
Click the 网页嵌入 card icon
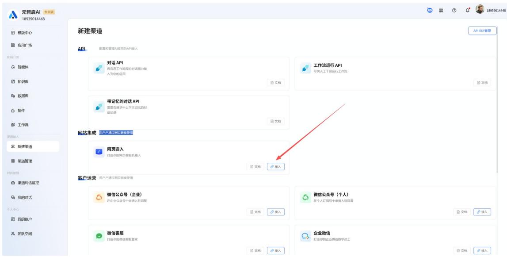point(99,152)
